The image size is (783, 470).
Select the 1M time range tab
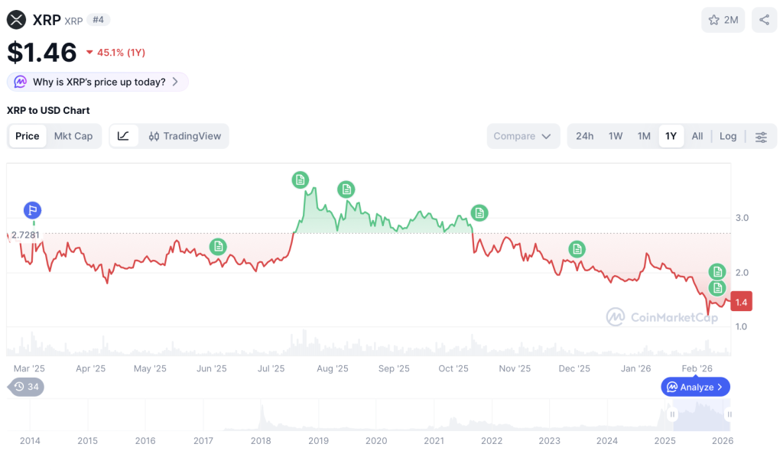tap(644, 136)
